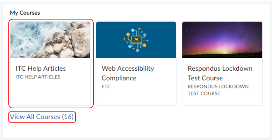Image resolution: width=273 pixels, height=140 pixels.
Task: Click the View All Courses (16) link
Action: (x=42, y=117)
